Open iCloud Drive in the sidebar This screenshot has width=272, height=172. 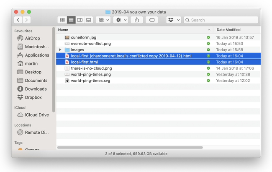pyautogui.click(x=37, y=115)
